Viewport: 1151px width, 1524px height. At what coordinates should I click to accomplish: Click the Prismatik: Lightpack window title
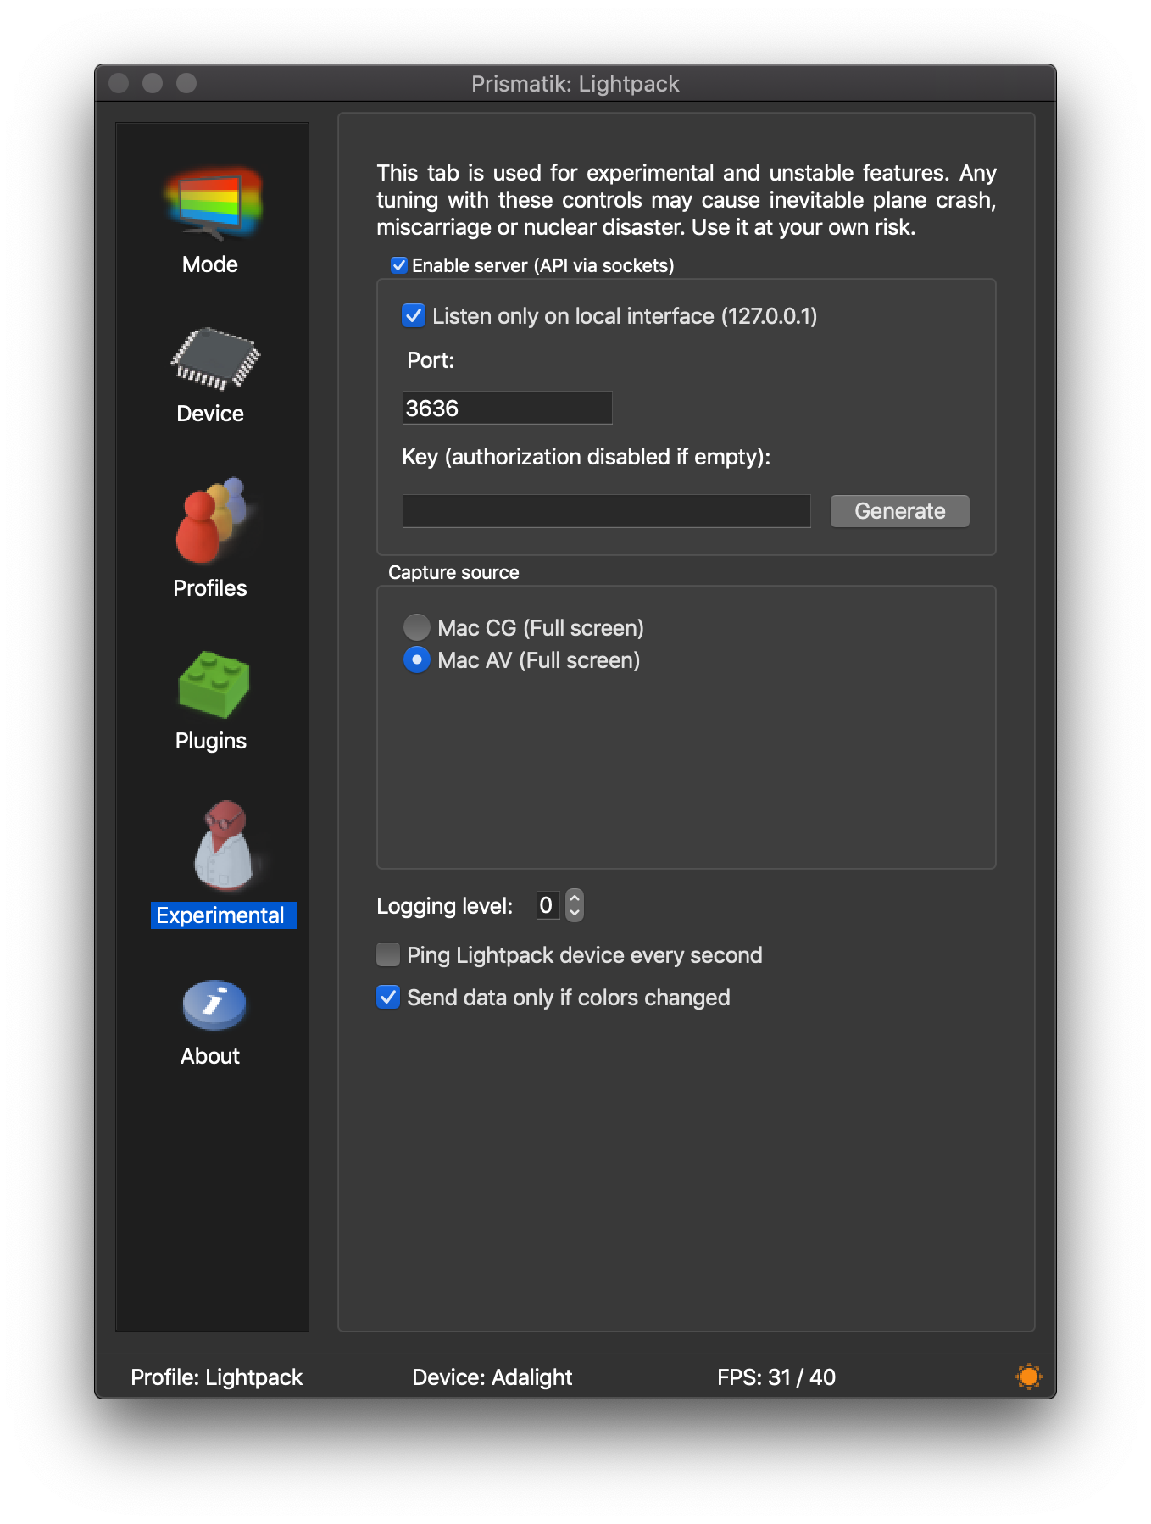pos(575,84)
